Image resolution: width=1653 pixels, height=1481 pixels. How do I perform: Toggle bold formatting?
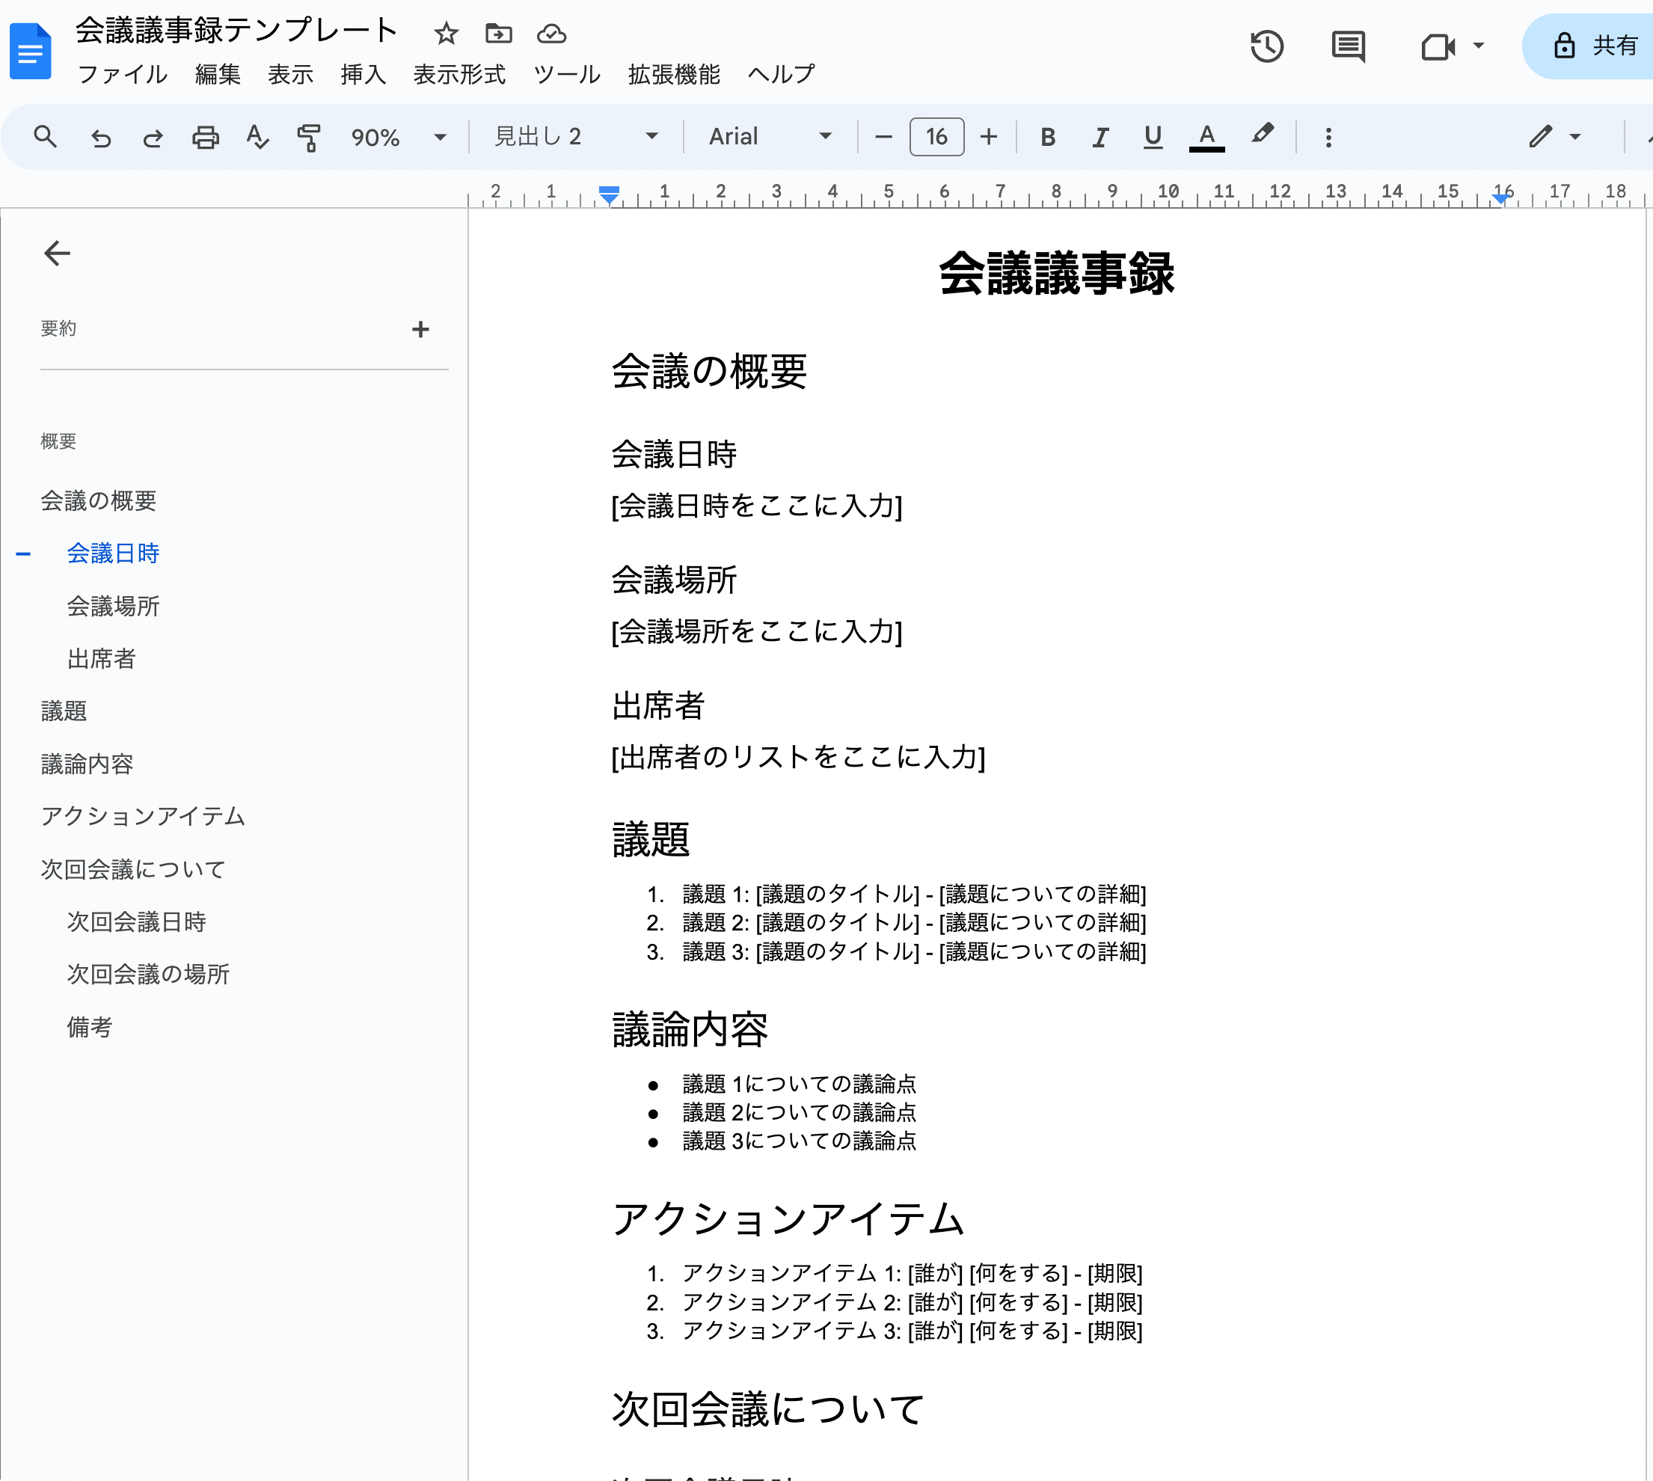[1047, 137]
